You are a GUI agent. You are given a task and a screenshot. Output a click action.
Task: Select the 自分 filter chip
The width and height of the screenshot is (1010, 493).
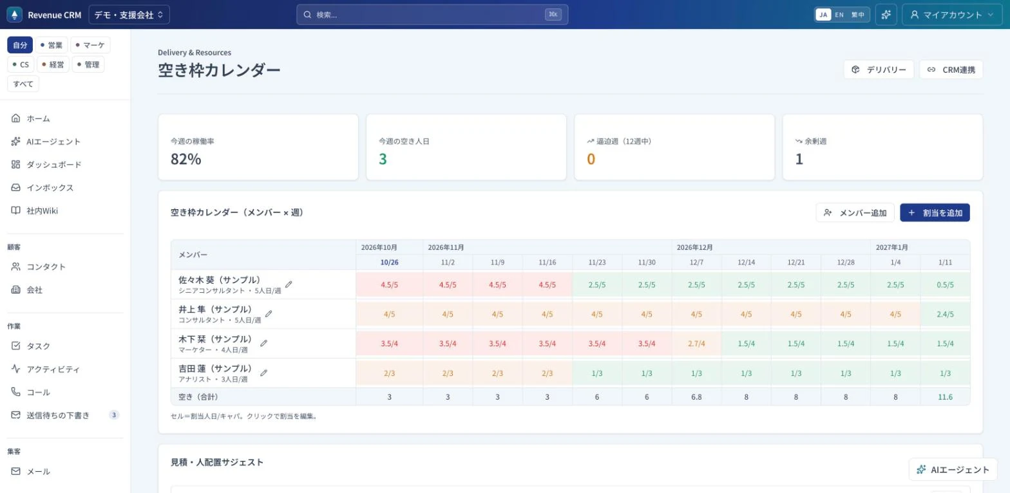tap(20, 45)
